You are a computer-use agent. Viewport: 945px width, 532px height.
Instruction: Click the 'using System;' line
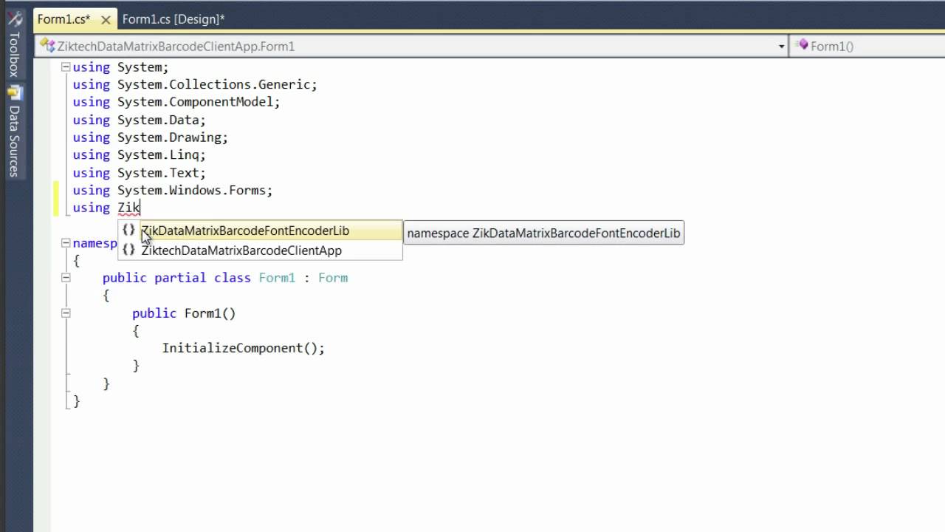[x=120, y=66]
